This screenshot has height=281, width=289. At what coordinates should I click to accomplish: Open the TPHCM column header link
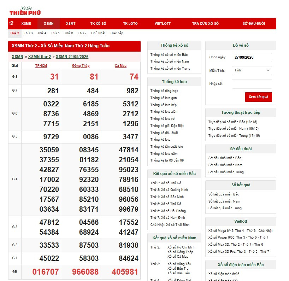(x=41, y=66)
